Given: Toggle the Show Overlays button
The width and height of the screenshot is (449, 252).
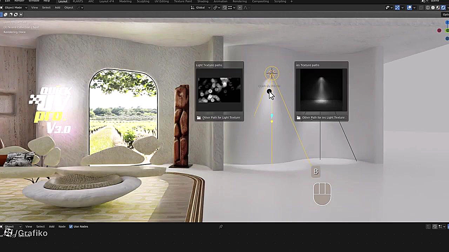Looking at the screenshot, I should click(x=409, y=7).
